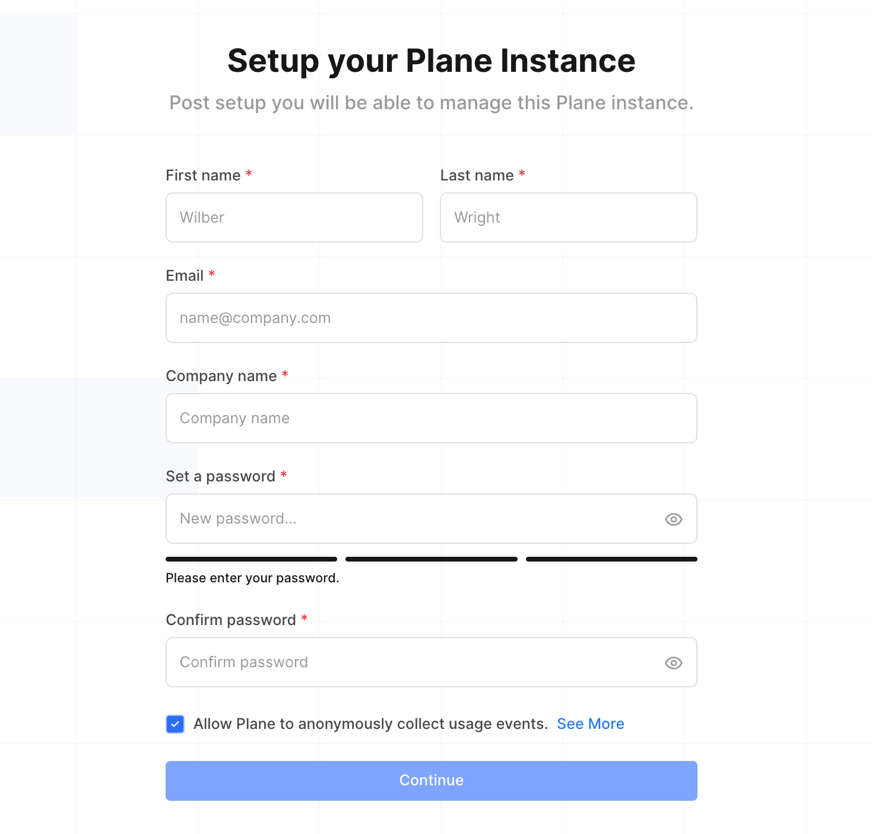Select the Last name field showing Wright
Screen dimensions: 872x834
(x=568, y=217)
